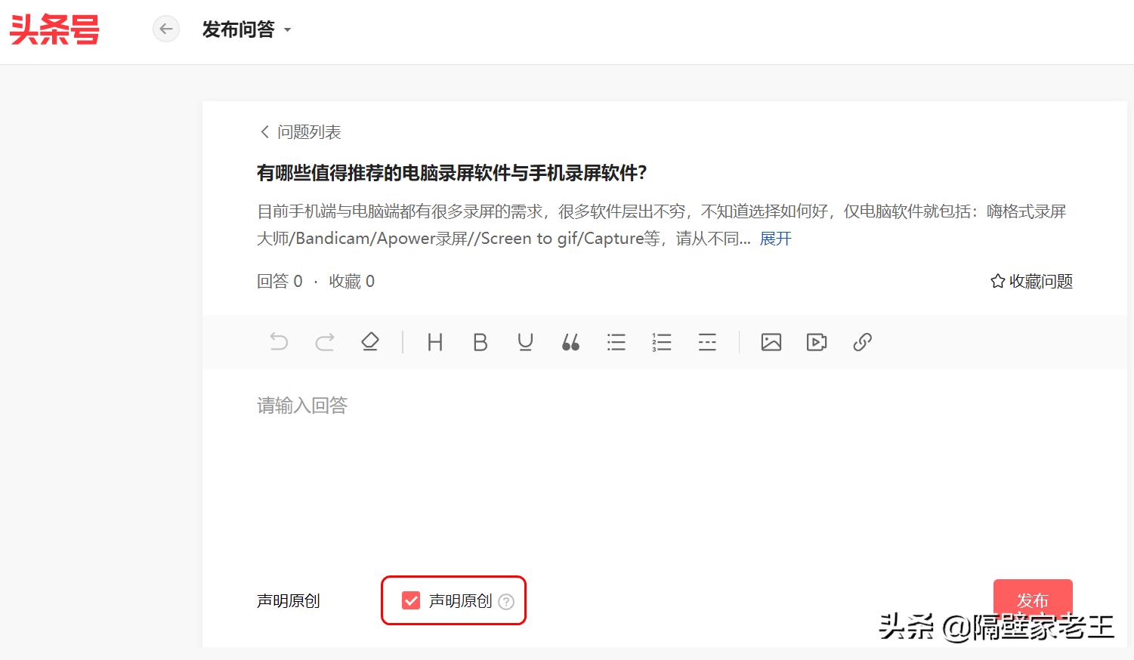Screen dimensions: 1134x660
Task: Create a bulleted list
Action: [x=616, y=342]
